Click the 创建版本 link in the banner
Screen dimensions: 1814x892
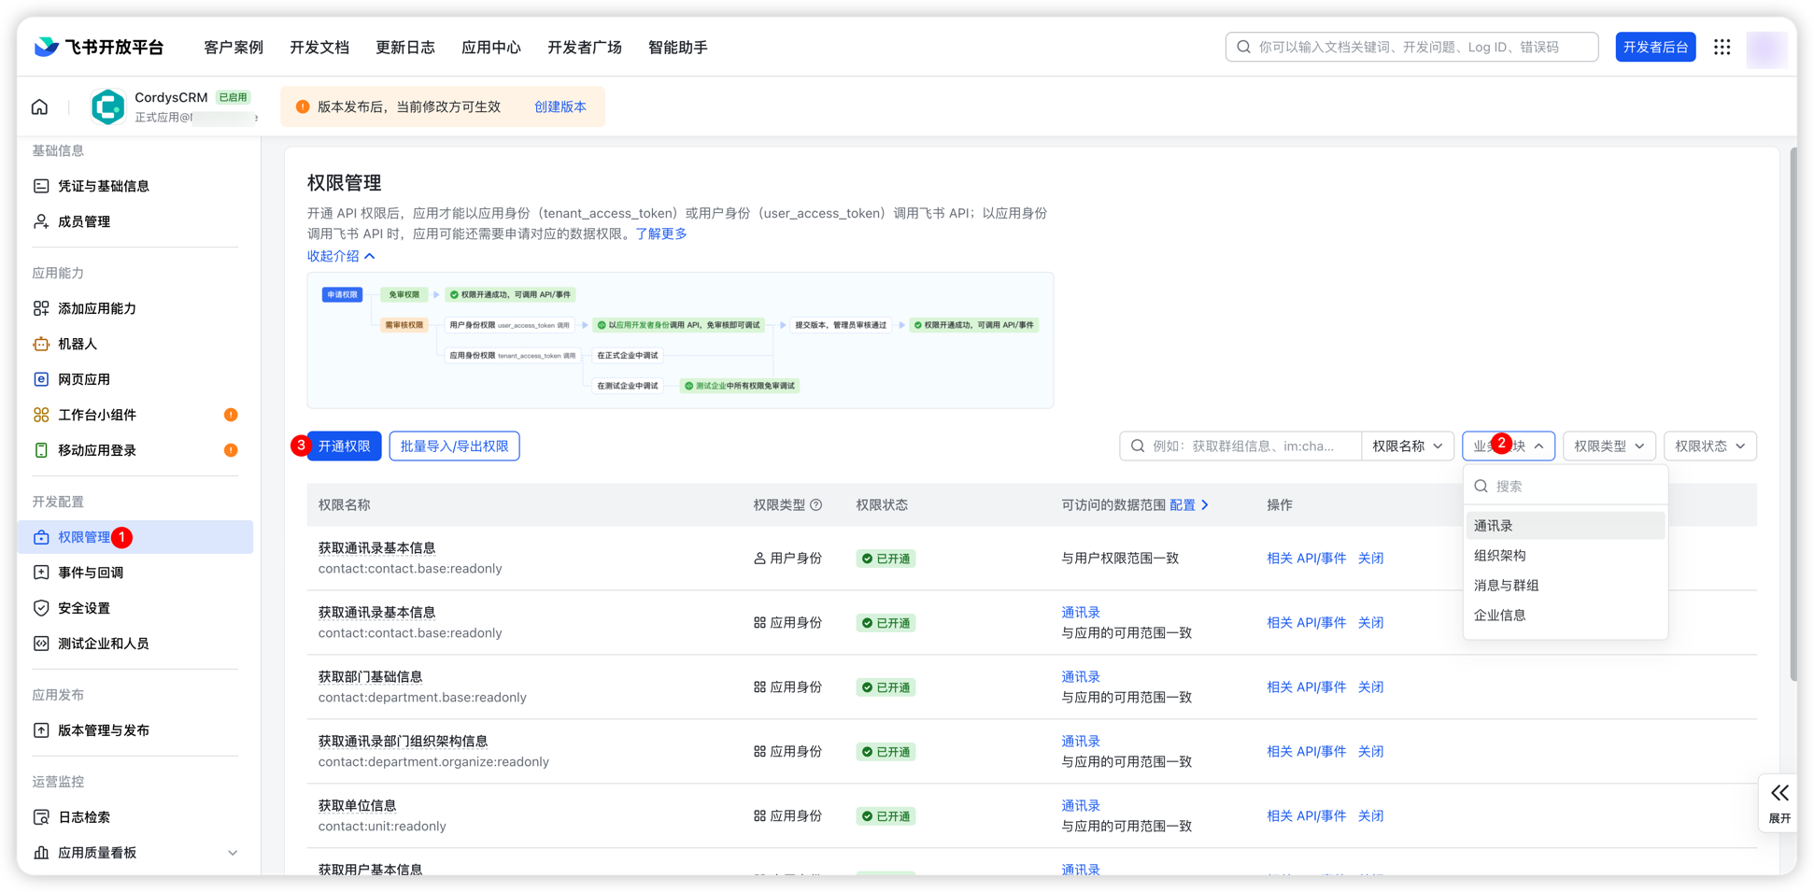[x=560, y=107]
